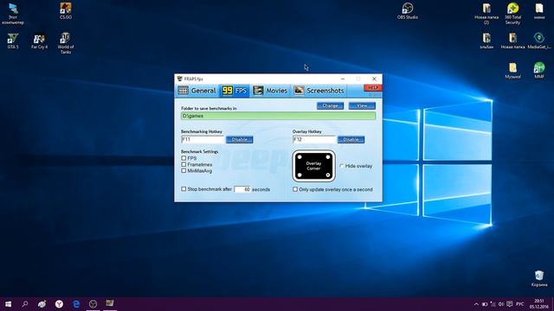Select bottom-left overlay corner dot
The image size is (554, 311).
(300, 175)
